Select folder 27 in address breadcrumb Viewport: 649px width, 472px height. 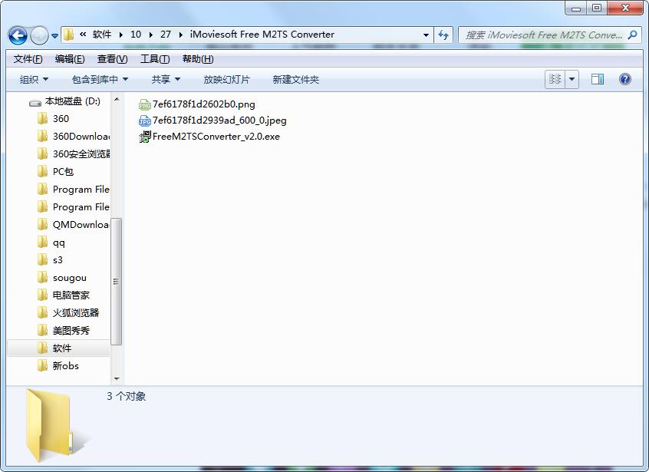[x=166, y=35]
